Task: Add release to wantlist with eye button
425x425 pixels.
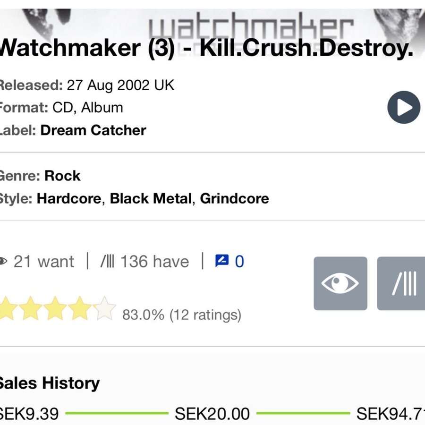Action: (x=340, y=283)
